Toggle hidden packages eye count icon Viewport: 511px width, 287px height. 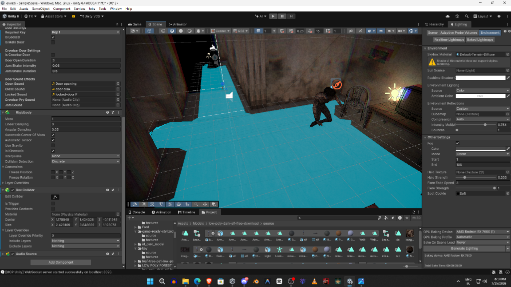416,218
